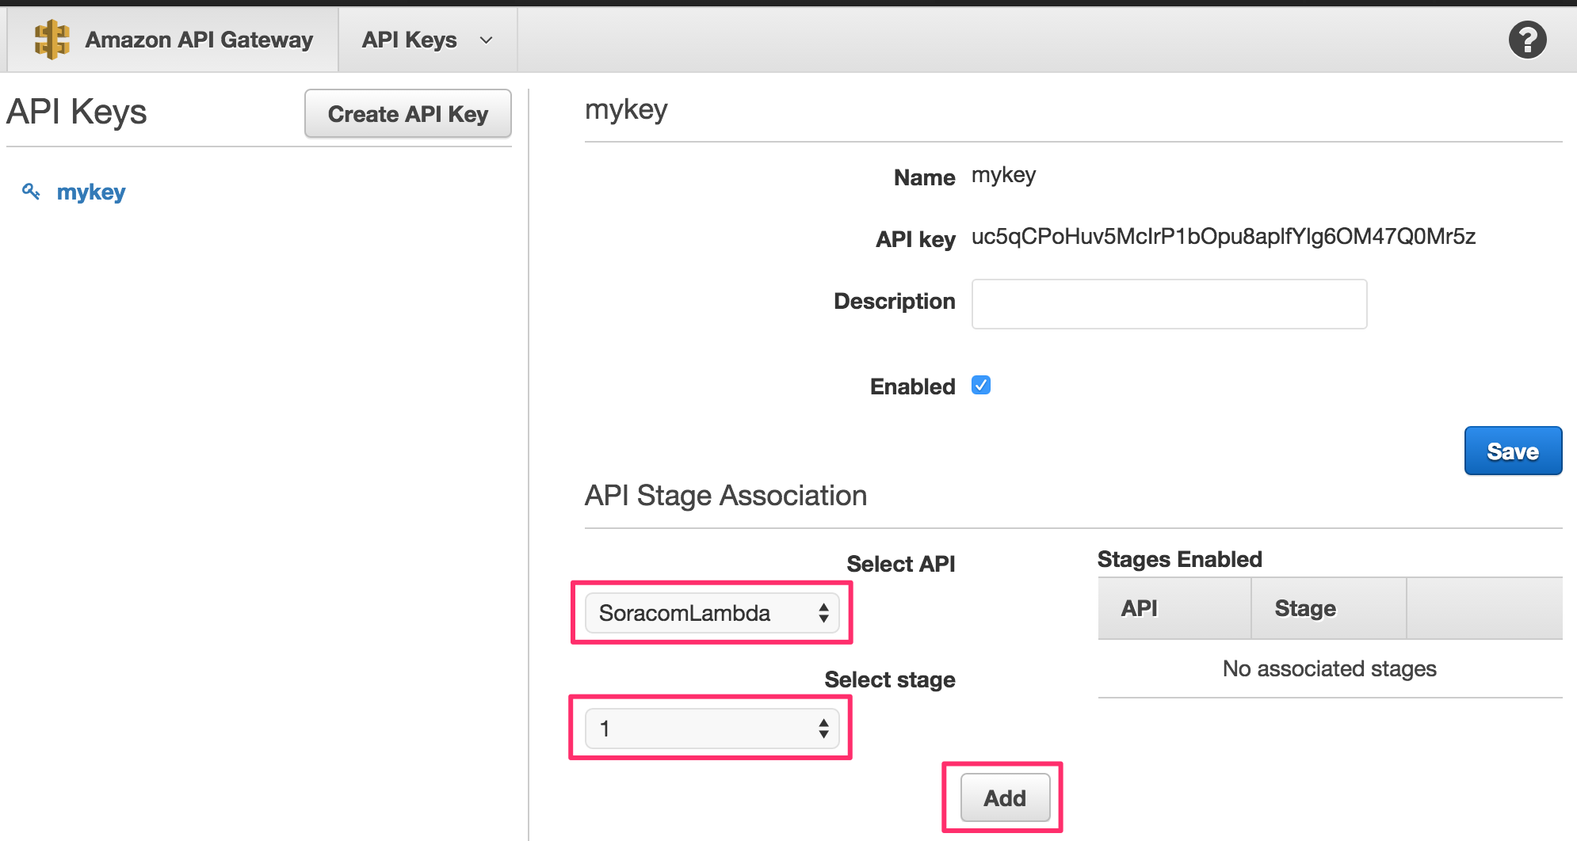This screenshot has height=841, width=1577.
Task: Click the Amazon API Gateway logo icon
Action: [x=52, y=39]
